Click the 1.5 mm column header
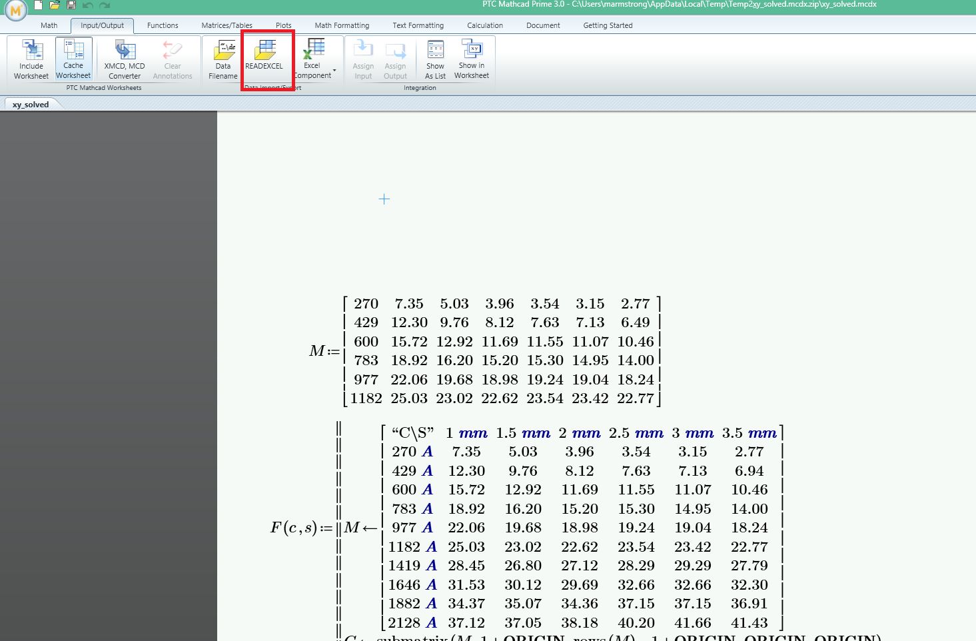The width and height of the screenshot is (976, 641). pyautogui.click(x=523, y=433)
